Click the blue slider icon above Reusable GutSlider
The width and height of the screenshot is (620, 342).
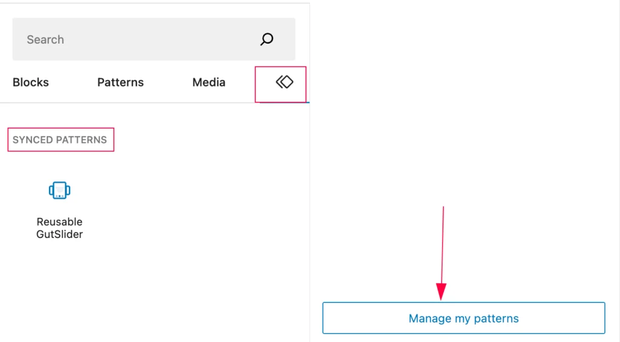coord(59,190)
